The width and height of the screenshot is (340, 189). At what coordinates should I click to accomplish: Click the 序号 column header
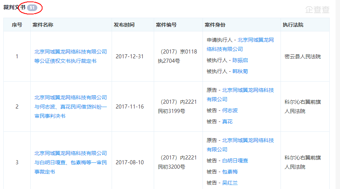point(17,25)
